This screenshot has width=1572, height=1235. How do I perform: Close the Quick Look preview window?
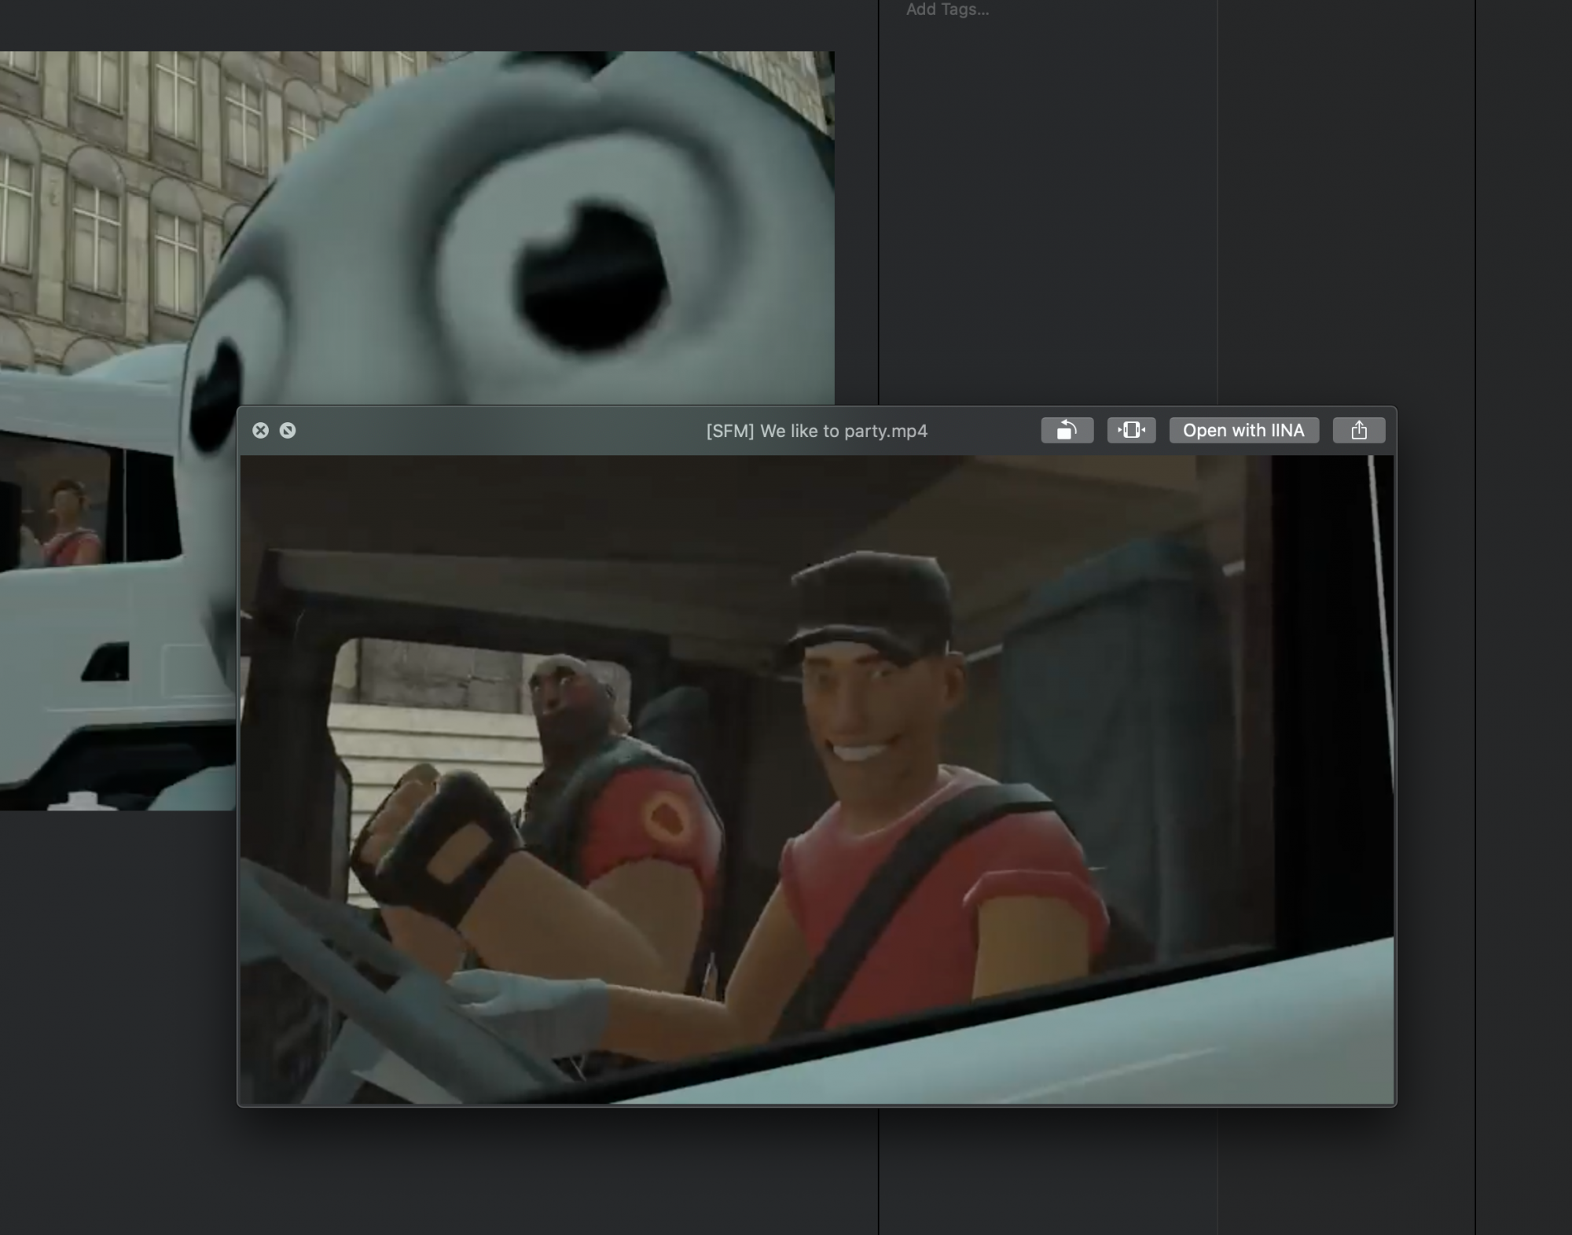tap(260, 430)
